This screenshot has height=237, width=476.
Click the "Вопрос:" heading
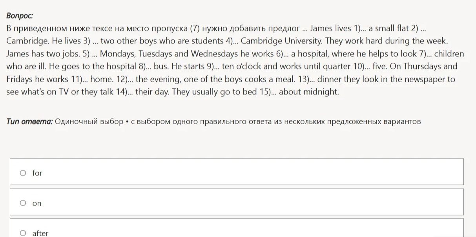(x=20, y=16)
